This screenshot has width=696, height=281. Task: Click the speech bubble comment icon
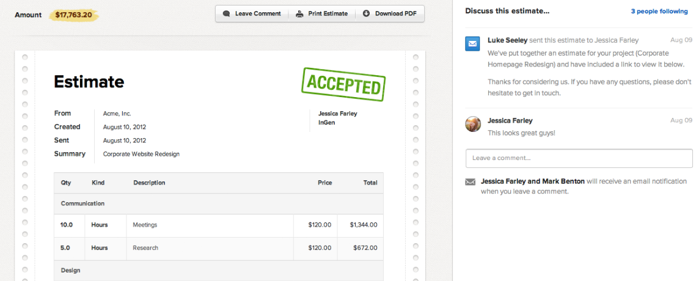point(227,13)
